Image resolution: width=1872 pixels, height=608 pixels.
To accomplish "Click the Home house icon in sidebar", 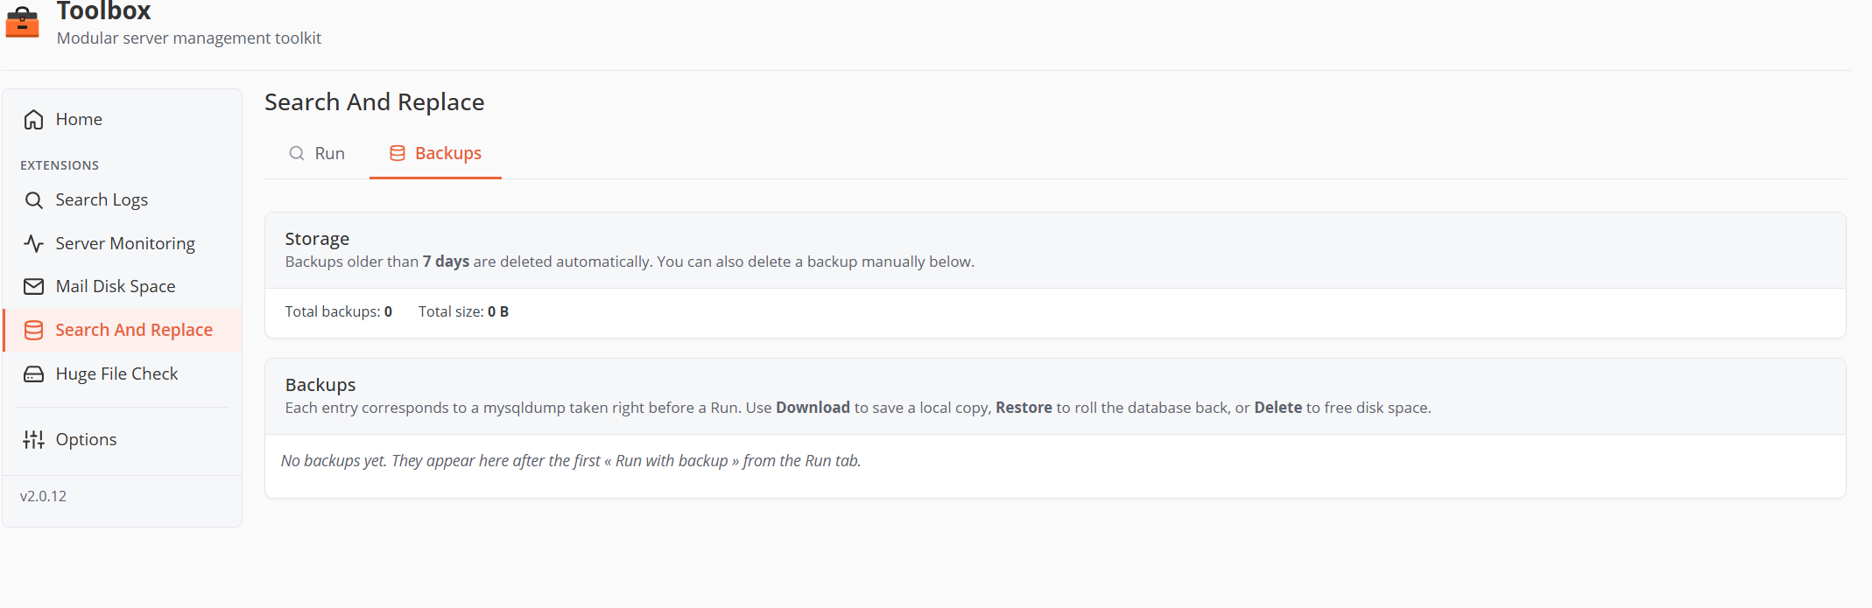I will (x=33, y=120).
